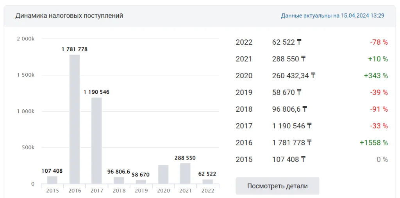Click the 96 806,6 ₸ amount in list
The height and width of the screenshot is (198, 400).
289,109
